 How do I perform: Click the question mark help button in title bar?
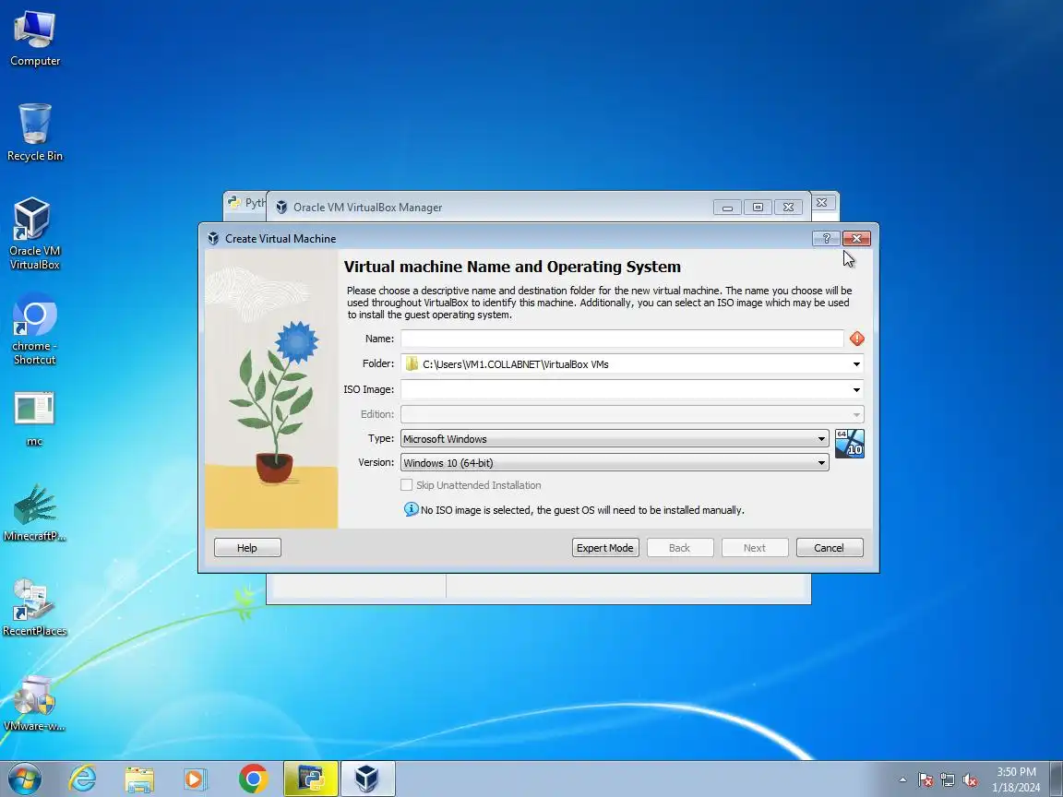[x=827, y=239]
